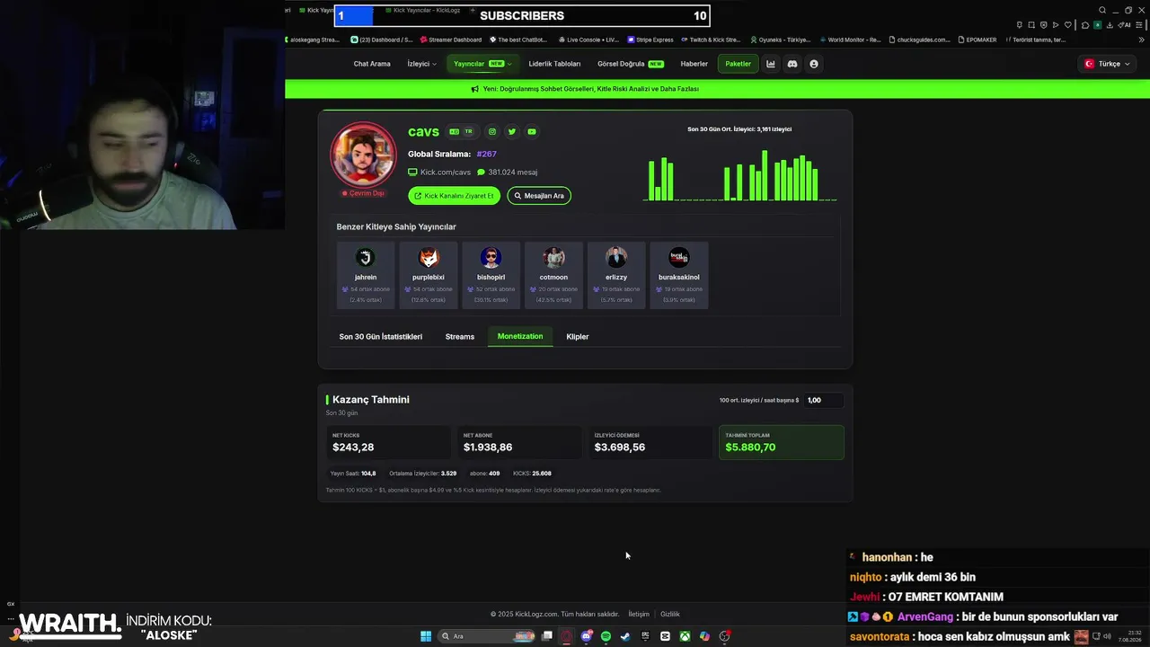Image resolution: width=1150 pixels, height=647 pixels.
Task: Edit the rate per 100 viewers field
Action: pyautogui.click(x=823, y=400)
